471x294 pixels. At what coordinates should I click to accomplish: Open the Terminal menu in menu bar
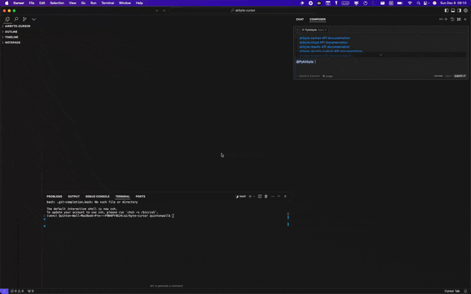(108, 3)
